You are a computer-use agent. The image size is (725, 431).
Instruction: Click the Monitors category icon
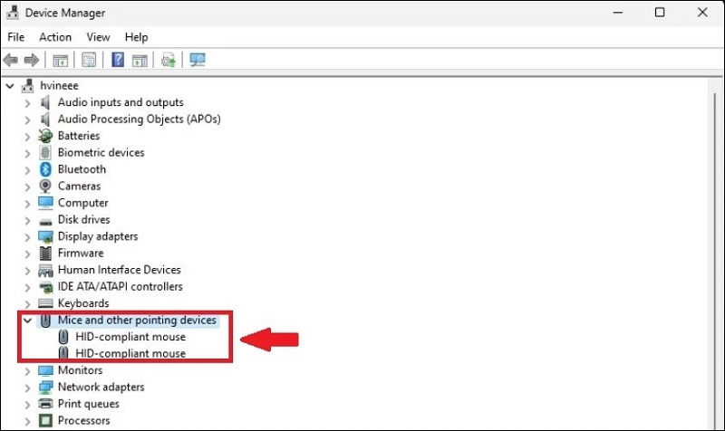coord(45,370)
